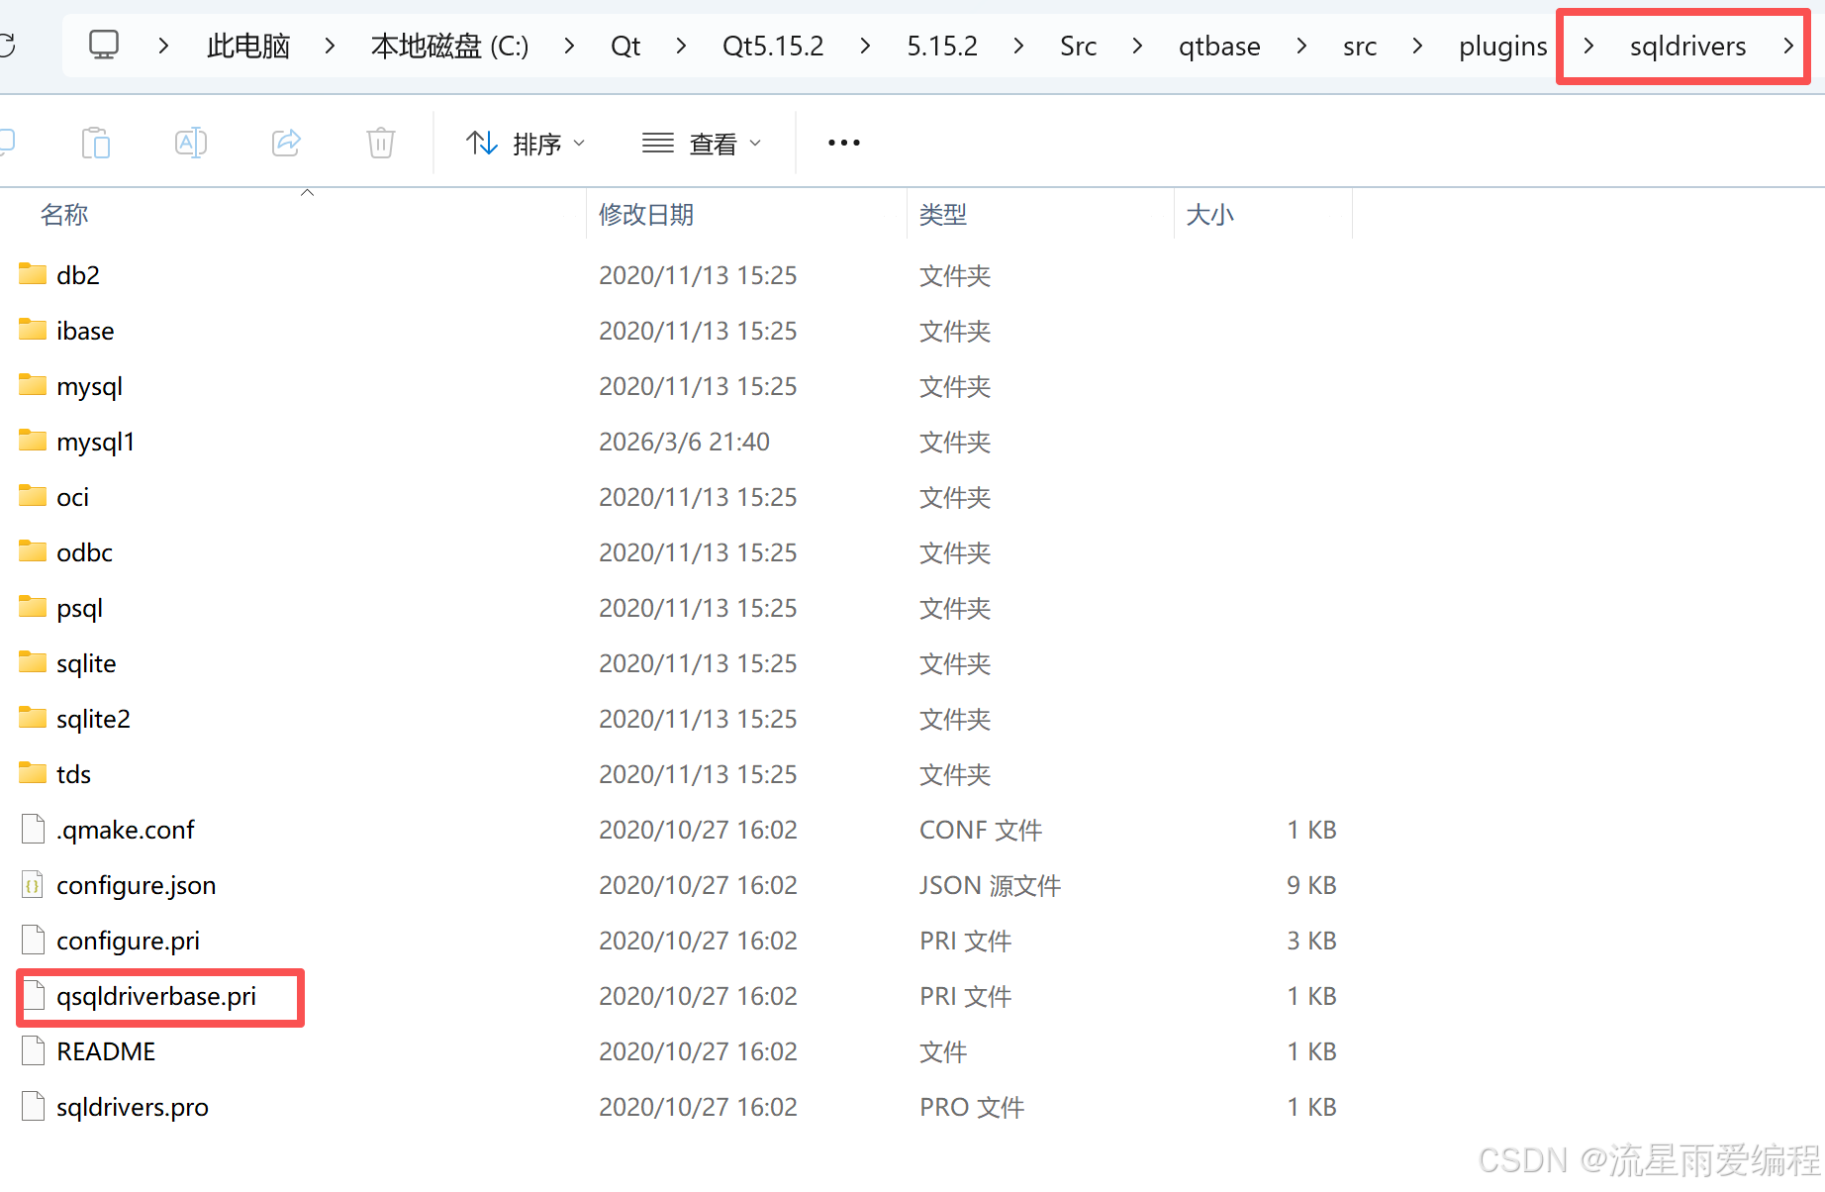Click the delete trash icon

click(381, 143)
